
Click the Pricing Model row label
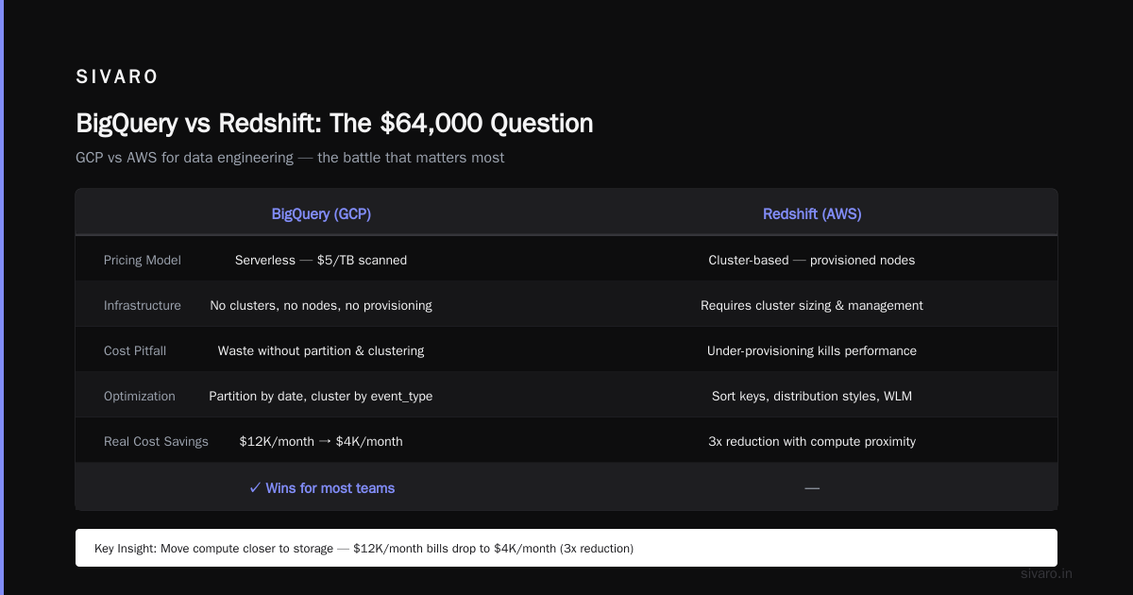click(x=143, y=260)
